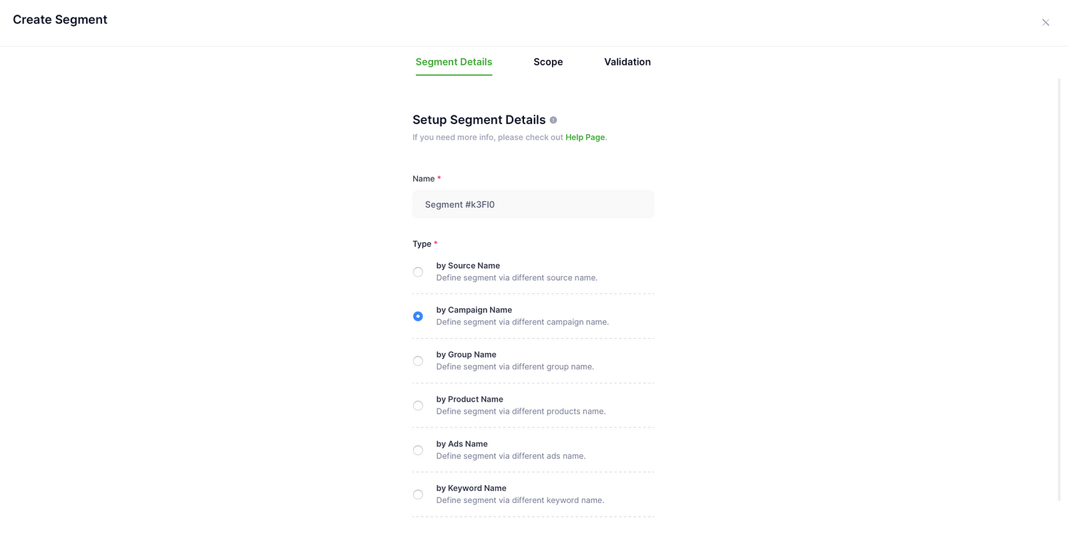Screen dimensions: 1068x557
Task: Click the selected by Campaign Name radio button
Action: pyautogui.click(x=418, y=316)
